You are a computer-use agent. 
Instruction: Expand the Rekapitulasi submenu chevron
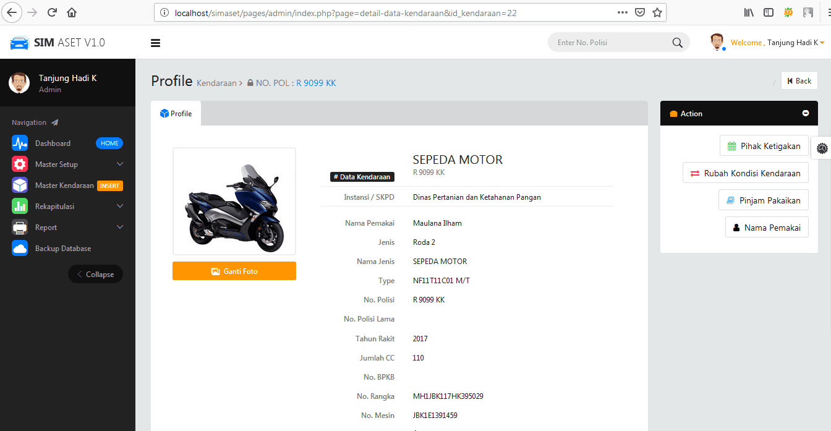click(120, 206)
